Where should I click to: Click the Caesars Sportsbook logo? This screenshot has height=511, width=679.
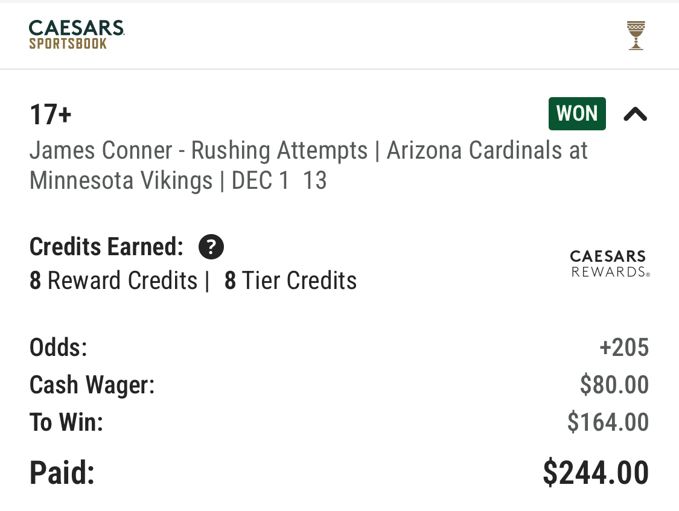[77, 34]
